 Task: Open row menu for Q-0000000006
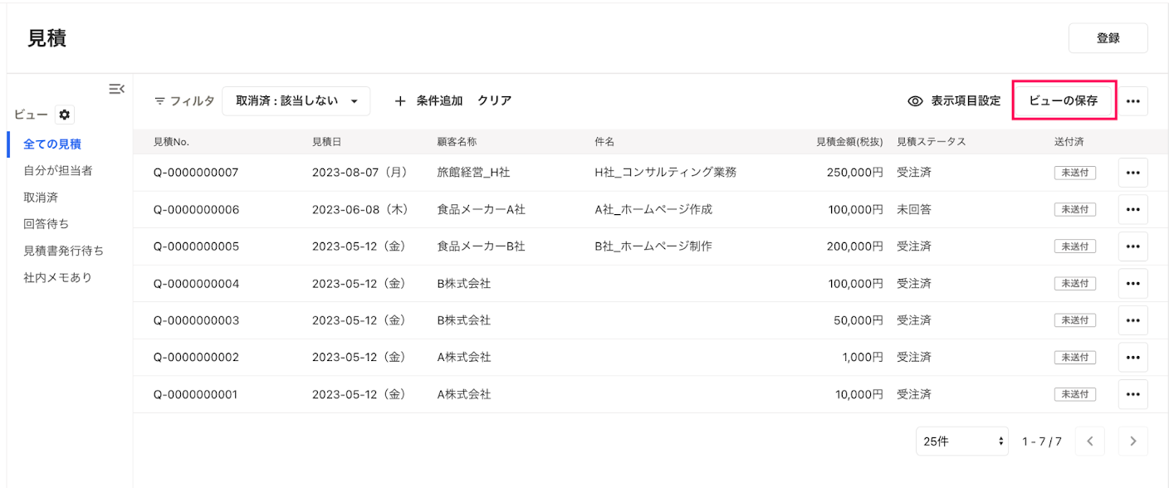pos(1133,209)
